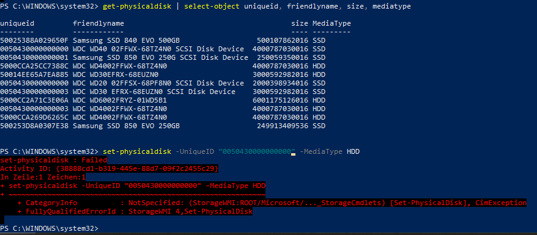Click the -MediaType parameter in the command
The width and height of the screenshot is (537, 235).
coord(321,151)
